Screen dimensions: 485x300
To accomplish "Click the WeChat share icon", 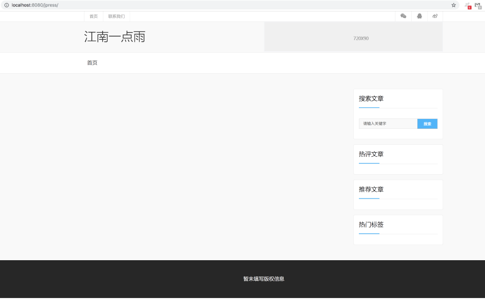I will [403, 16].
